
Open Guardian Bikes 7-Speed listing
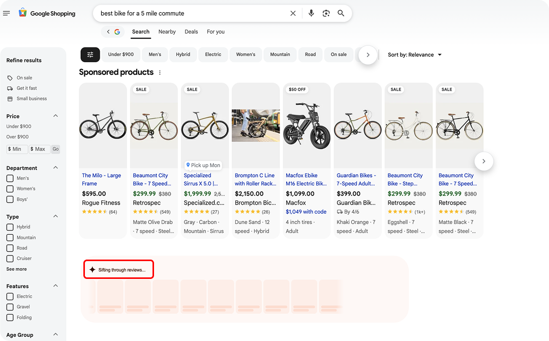[356, 180]
